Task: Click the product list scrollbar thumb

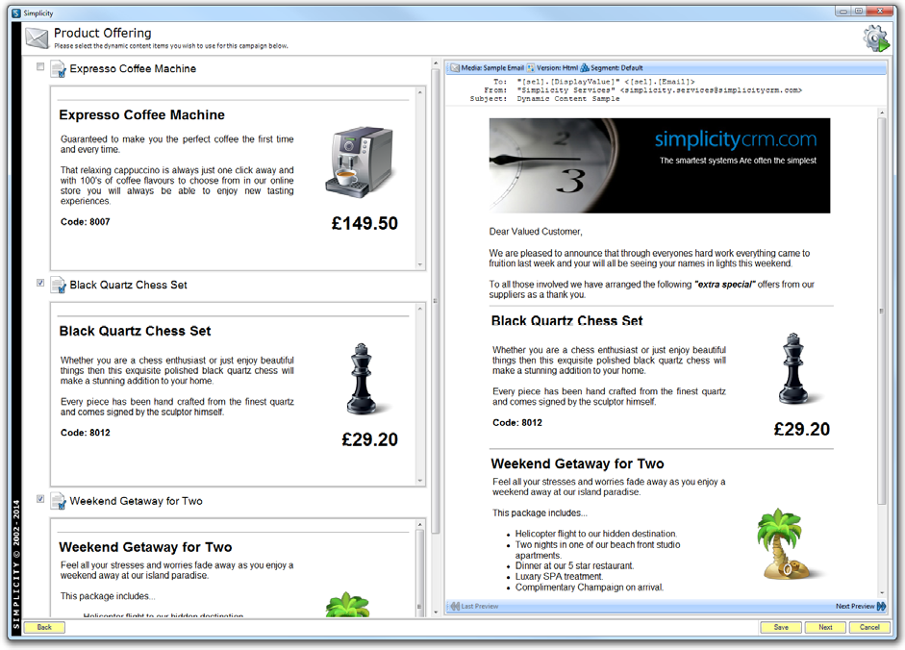Action: 435,301
